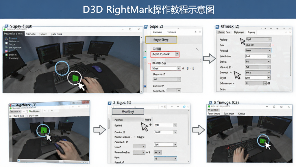Open the dropdown under 'Macarte D'

click(167, 79)
